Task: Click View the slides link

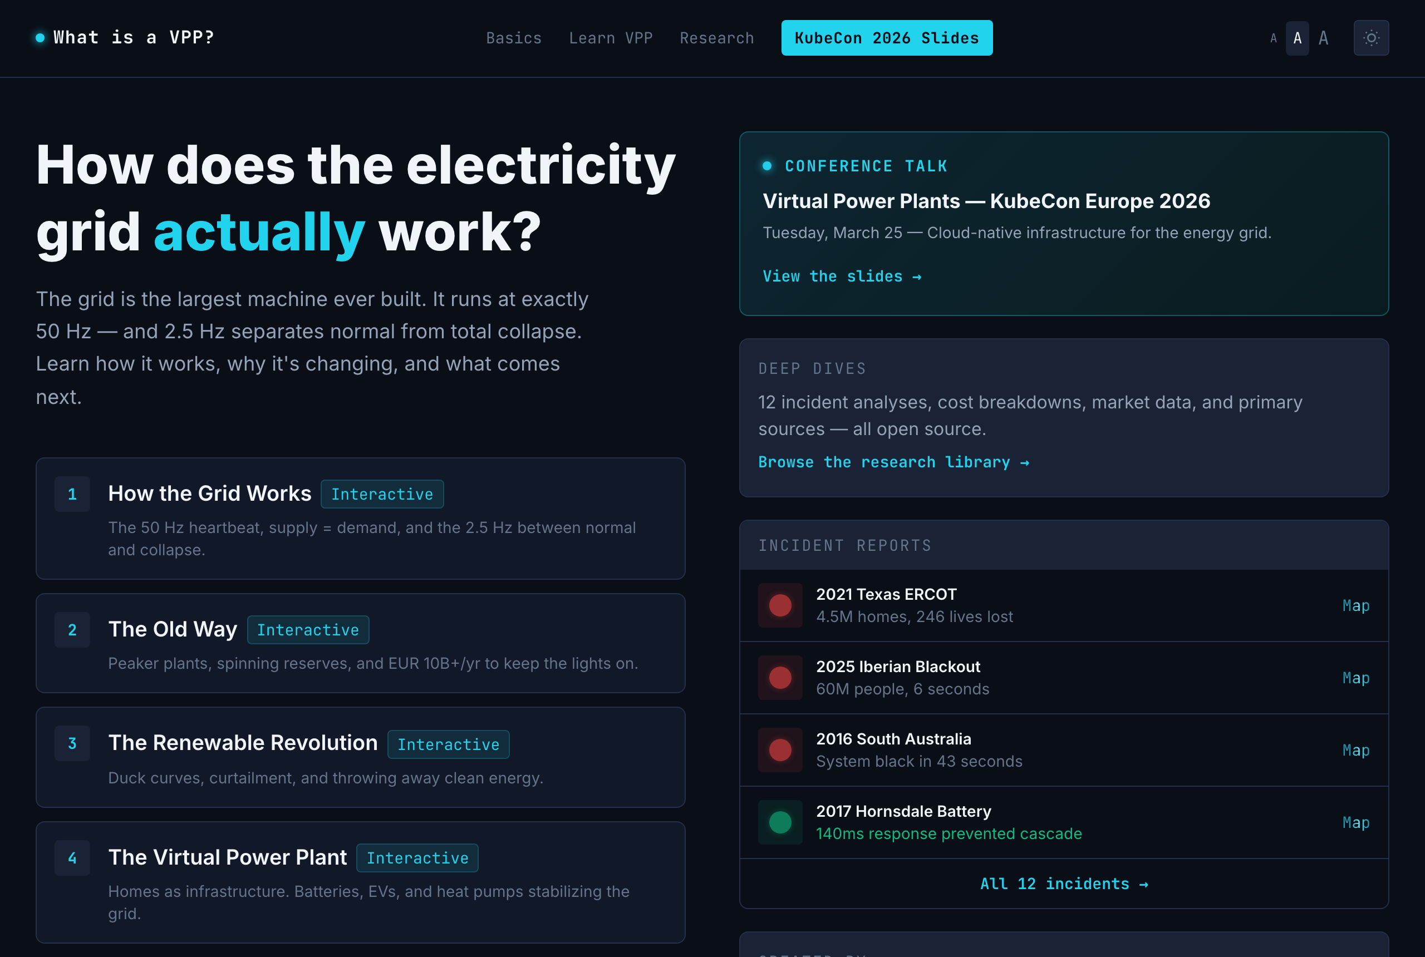Action: [842, 277]
